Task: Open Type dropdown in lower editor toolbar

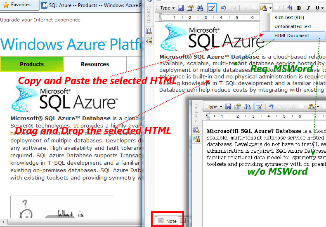Action: coord(215,106)
